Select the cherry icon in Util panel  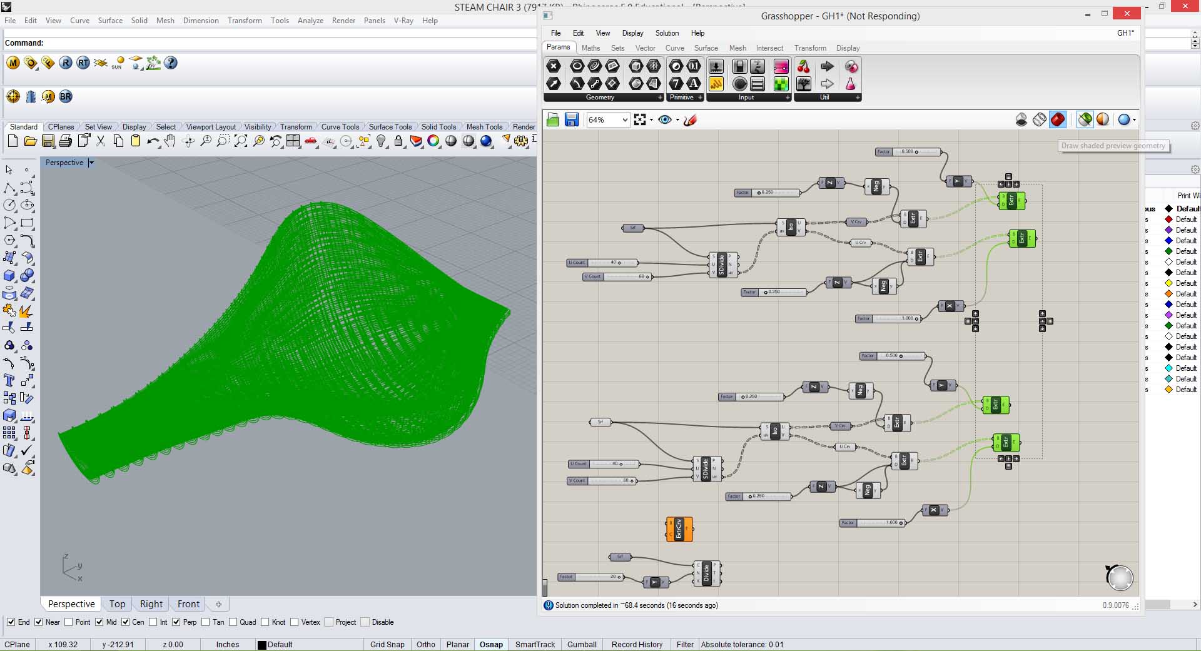(x=804, y=67)
